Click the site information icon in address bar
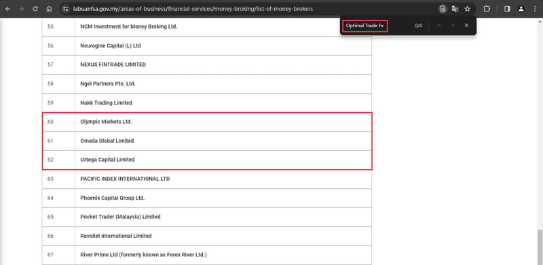 pos(66,9)
